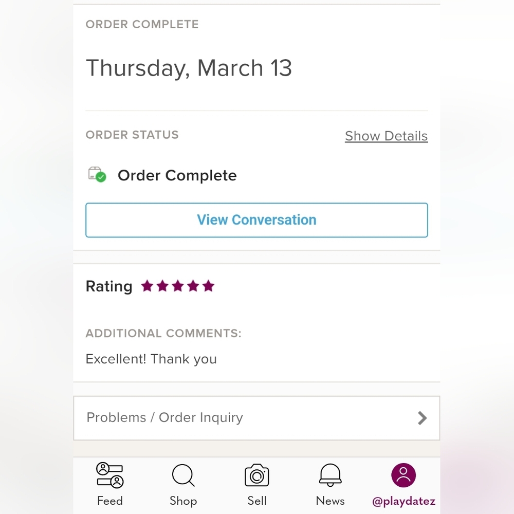Expand order status via Show Details
514x514 pixels.
(386, 136)
